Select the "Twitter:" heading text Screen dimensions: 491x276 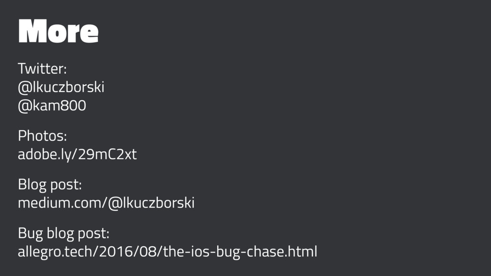coord(42,69)
